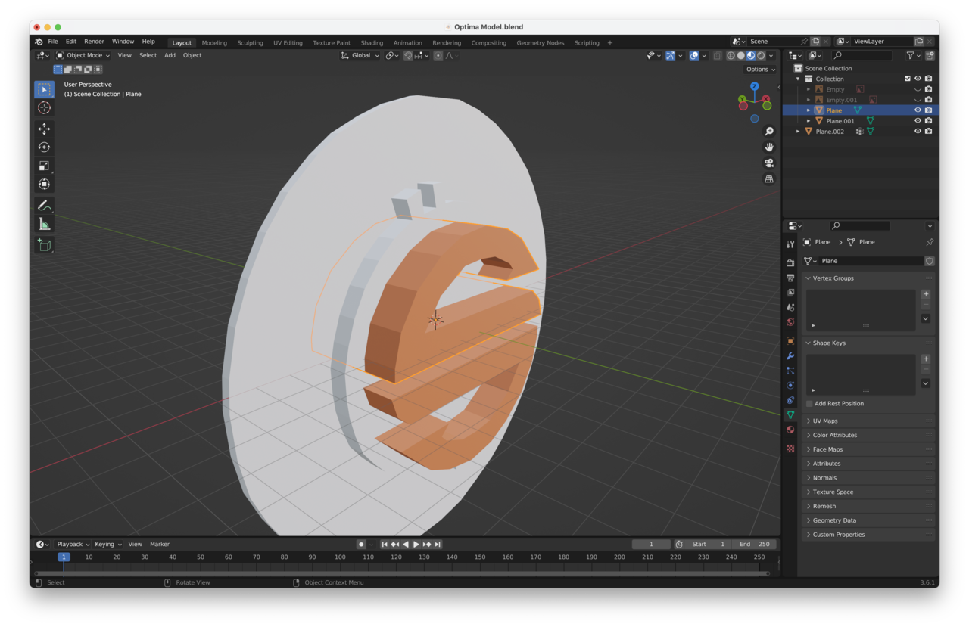This screenshot has height=627, width=969.
Task: Switch viewport shading to Wireframe
Action: 731,55
